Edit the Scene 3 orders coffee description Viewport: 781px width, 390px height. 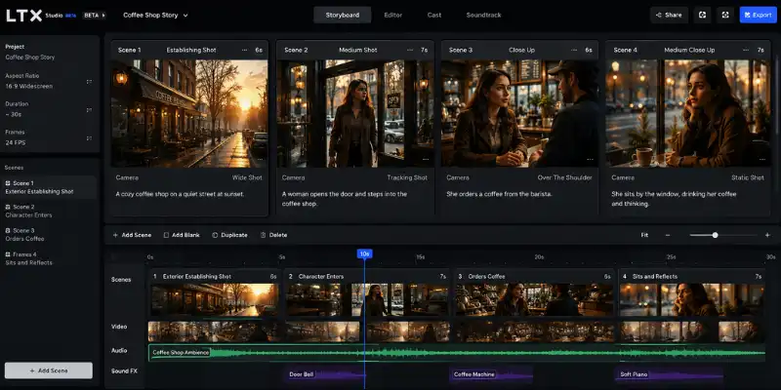[499, 194]
